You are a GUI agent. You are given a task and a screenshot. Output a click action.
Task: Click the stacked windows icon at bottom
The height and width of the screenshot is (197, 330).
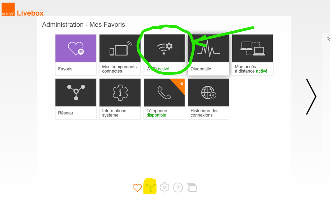192,188
